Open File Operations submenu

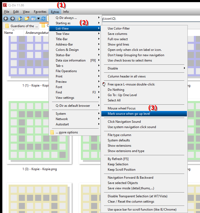click(75, 71)
